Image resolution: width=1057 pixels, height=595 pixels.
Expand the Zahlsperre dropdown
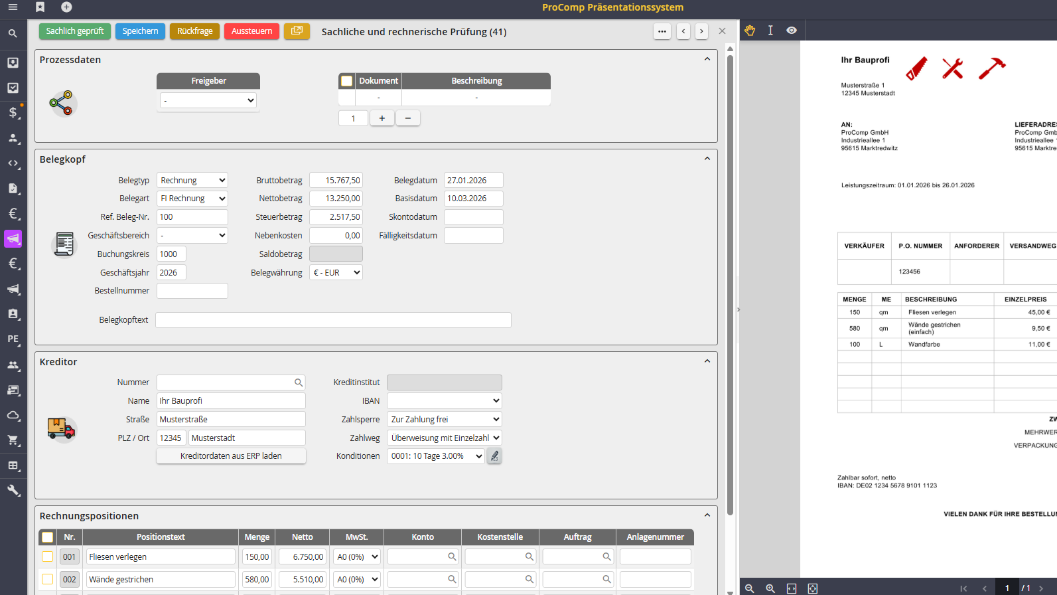444,420
